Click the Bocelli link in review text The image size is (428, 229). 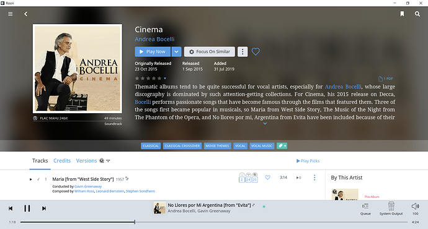click(x=143, y=102)
